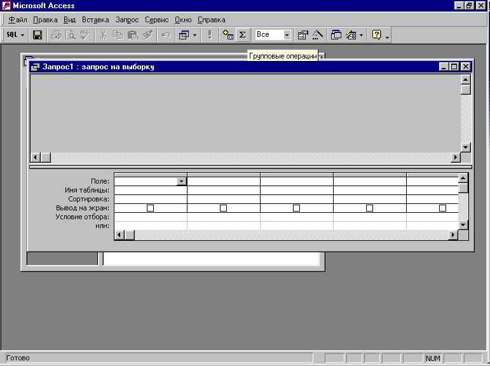The height and width of the screenshot is (366, 490).
Task: Click the Show Table icon
Action: [x=228, y=35]
